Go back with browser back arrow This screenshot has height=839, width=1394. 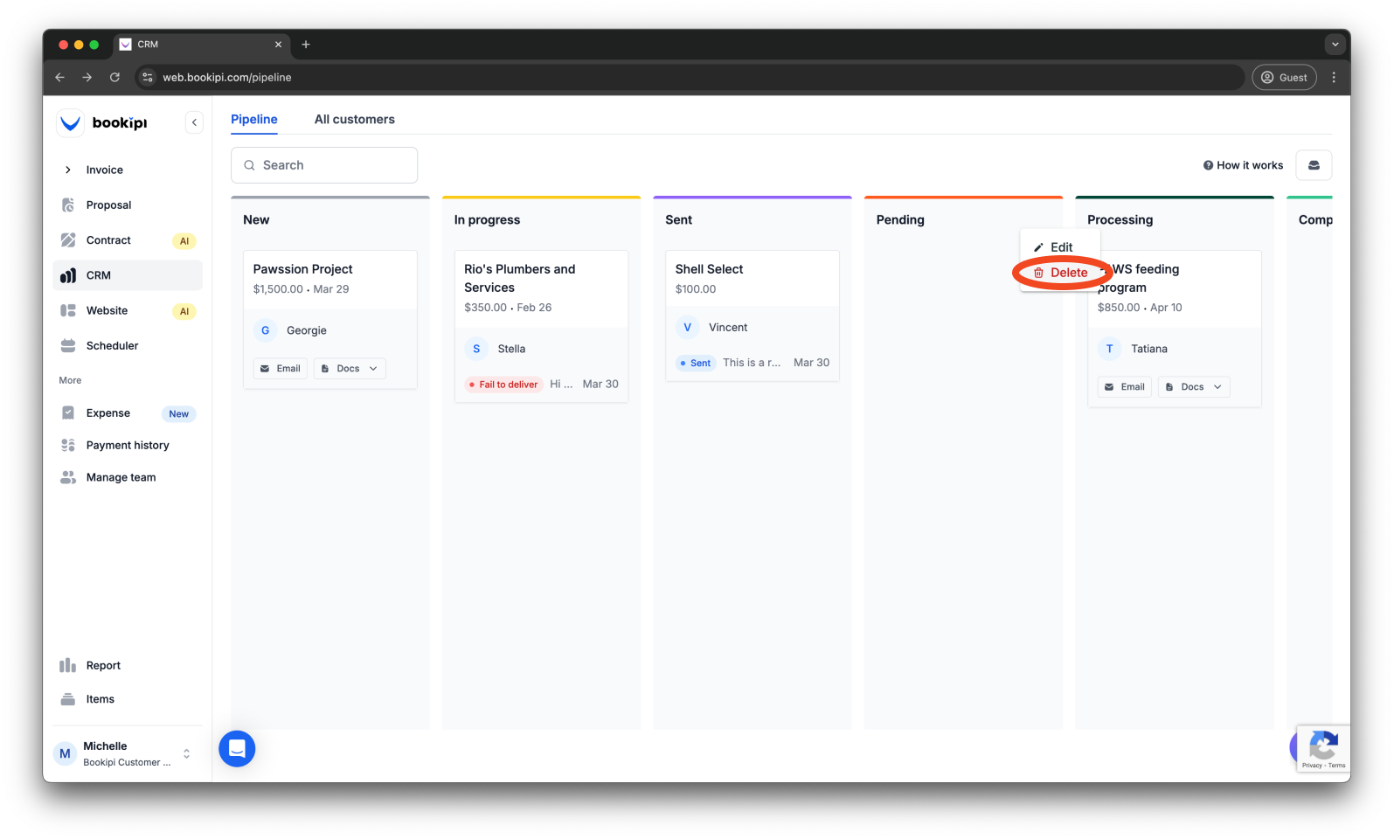59,77
